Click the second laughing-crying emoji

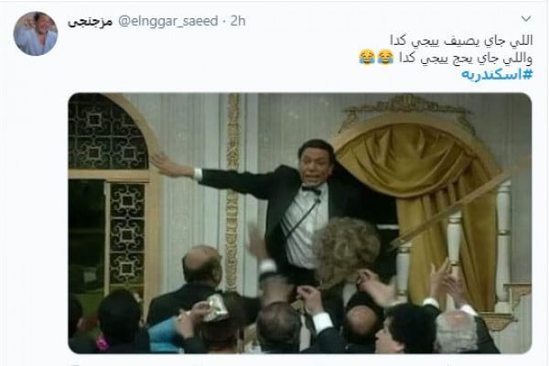tap(367, 57)
